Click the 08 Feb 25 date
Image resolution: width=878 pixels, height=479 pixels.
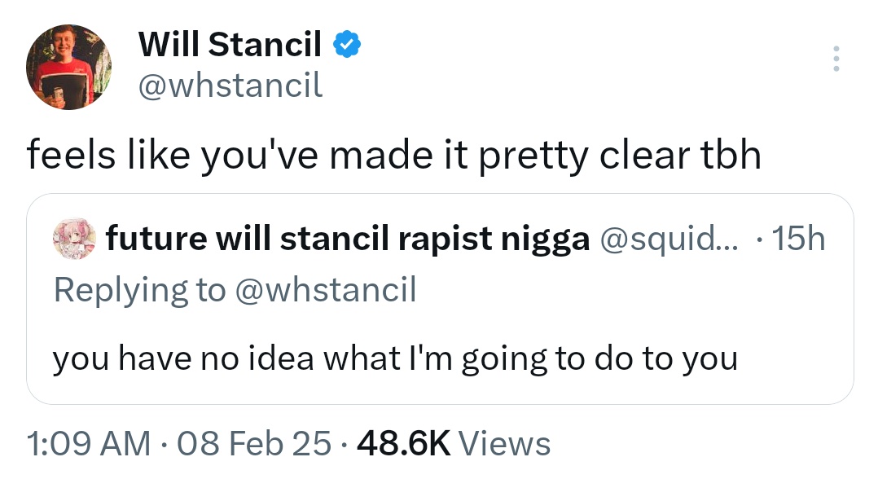(256, 444)
